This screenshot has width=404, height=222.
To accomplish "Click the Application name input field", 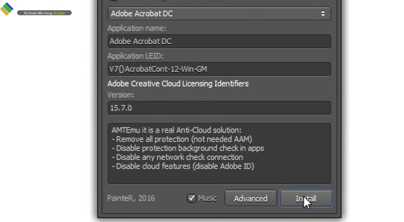I will click(219, 41).
